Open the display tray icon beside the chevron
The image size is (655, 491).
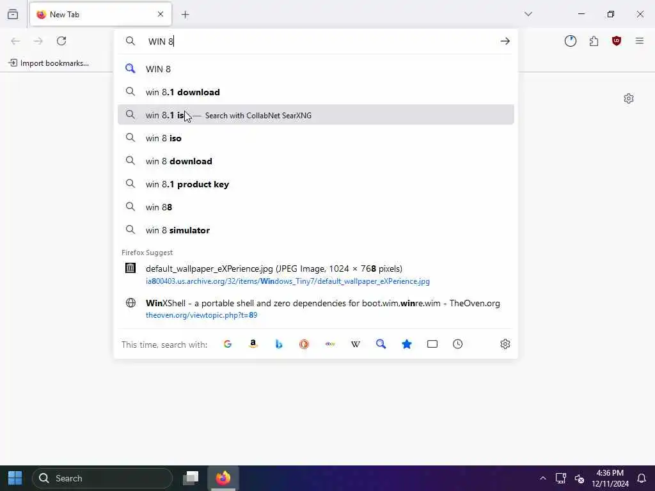pos(560,478)
